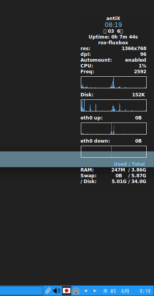Go to previous workspace with left arrow
This screenshot has height=296, width=154.
click(x=85, y=291)
